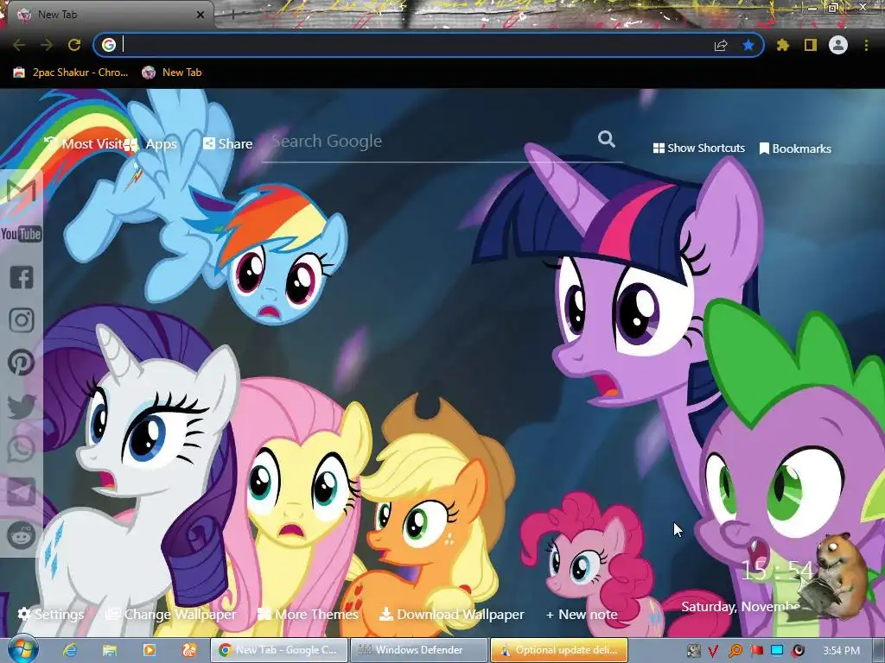Open Action Center red flag icon

[756, 651]
